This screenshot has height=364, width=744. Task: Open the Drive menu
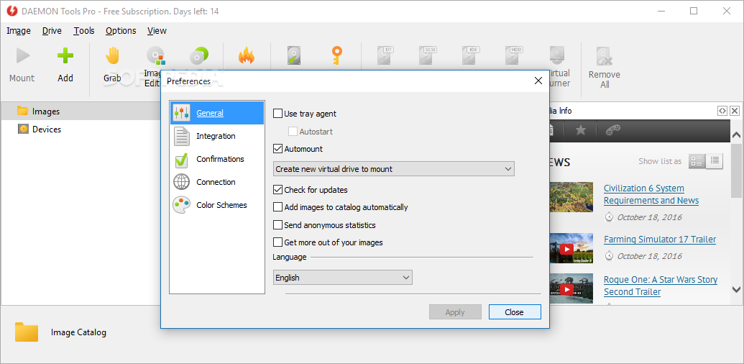tap(52, 31)
